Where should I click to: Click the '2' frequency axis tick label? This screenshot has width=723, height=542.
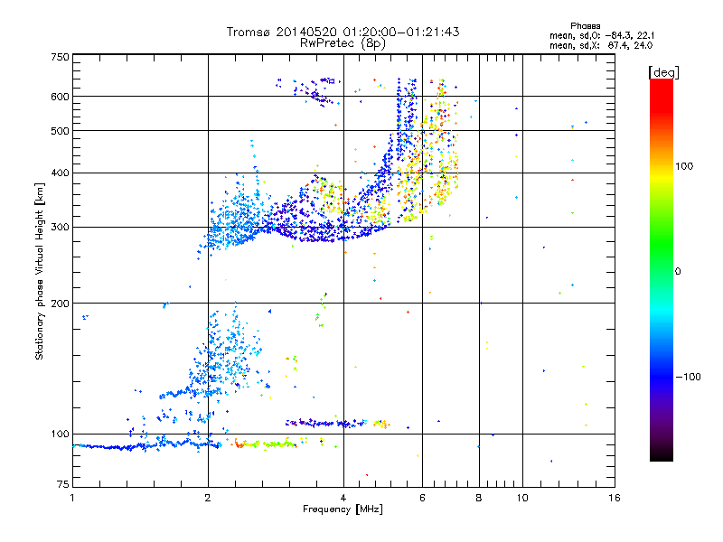(x=208, y=498)
